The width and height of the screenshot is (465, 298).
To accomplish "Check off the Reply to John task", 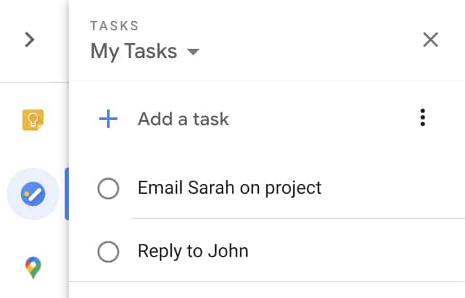I will pyautogui.click(x=108, y=251).
